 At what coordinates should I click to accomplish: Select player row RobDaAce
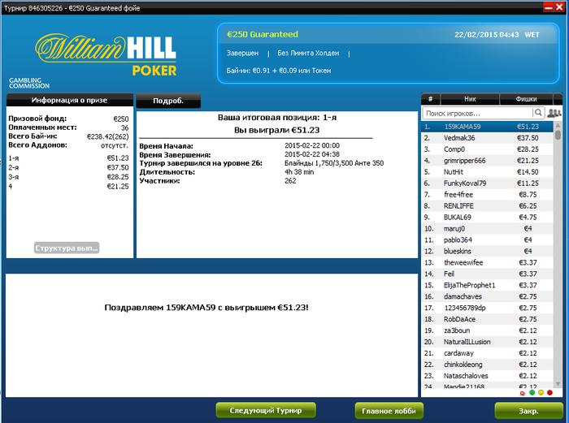tap(488, 319)
